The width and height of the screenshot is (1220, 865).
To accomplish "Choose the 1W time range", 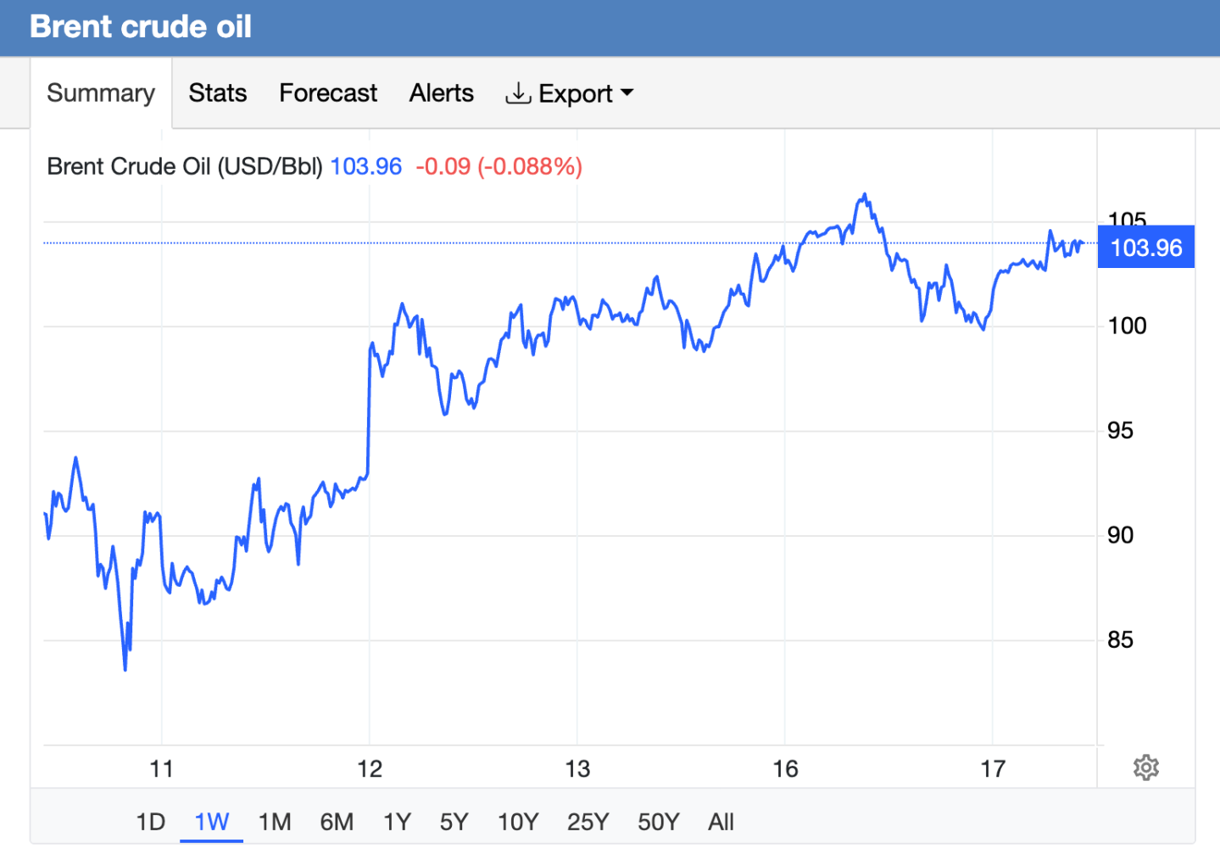I will point(212,822).
